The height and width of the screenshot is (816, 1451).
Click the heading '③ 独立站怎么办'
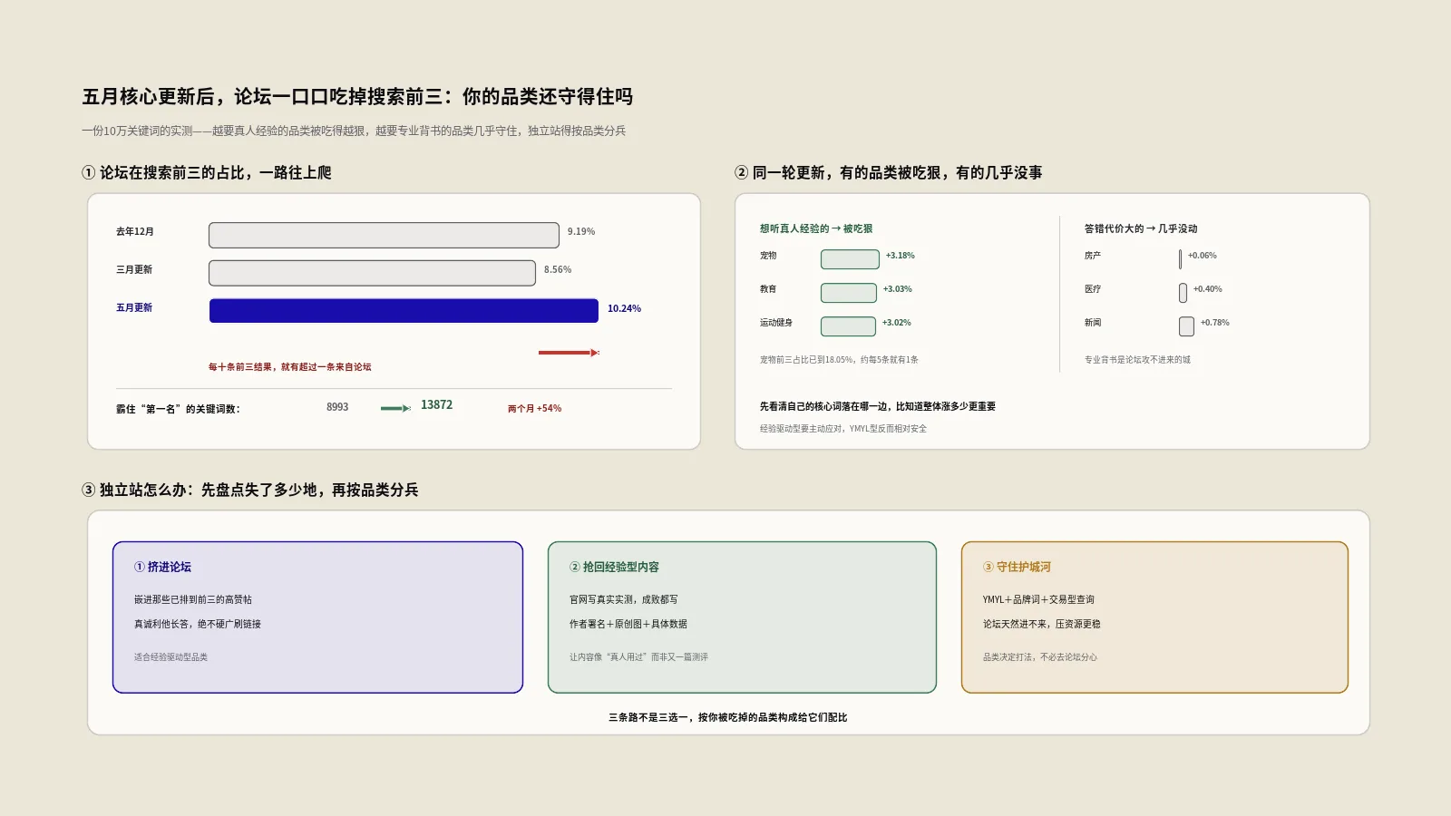pyautogui.click(x=250, y=490)
